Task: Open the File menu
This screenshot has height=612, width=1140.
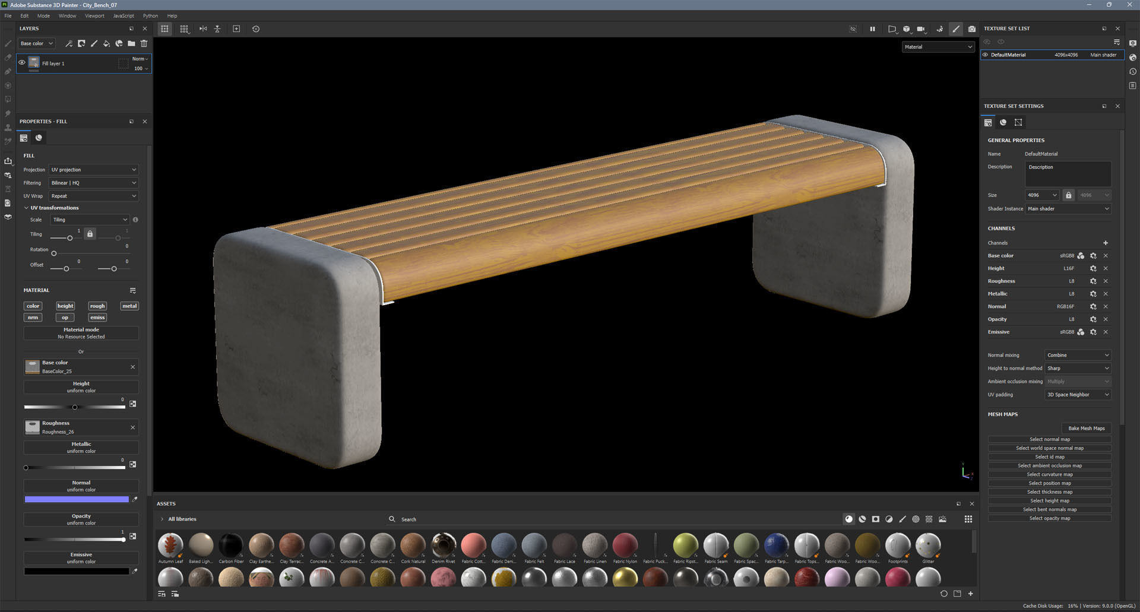Action: click(x=8, y=16)
